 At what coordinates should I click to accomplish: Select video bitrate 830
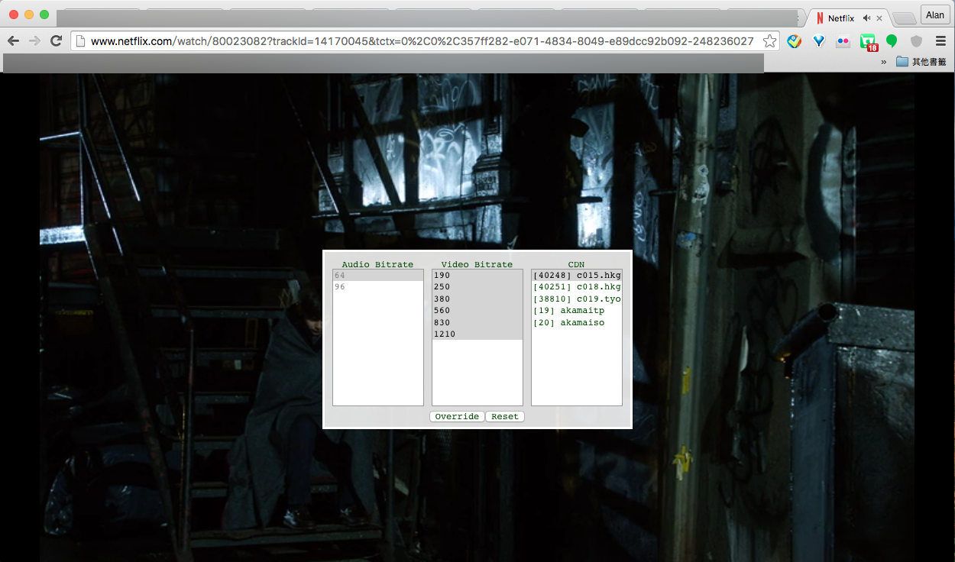(477, 322)
